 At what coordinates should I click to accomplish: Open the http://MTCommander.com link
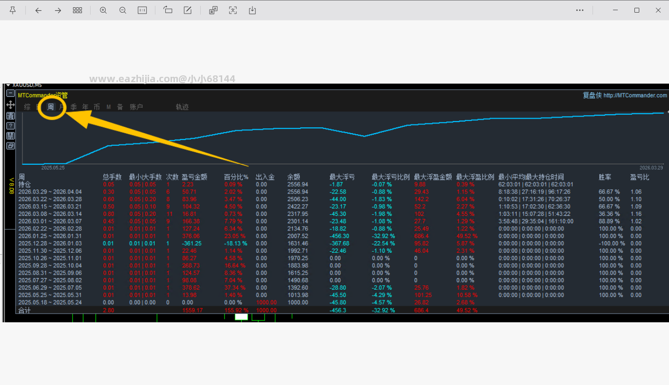(635, 96)
